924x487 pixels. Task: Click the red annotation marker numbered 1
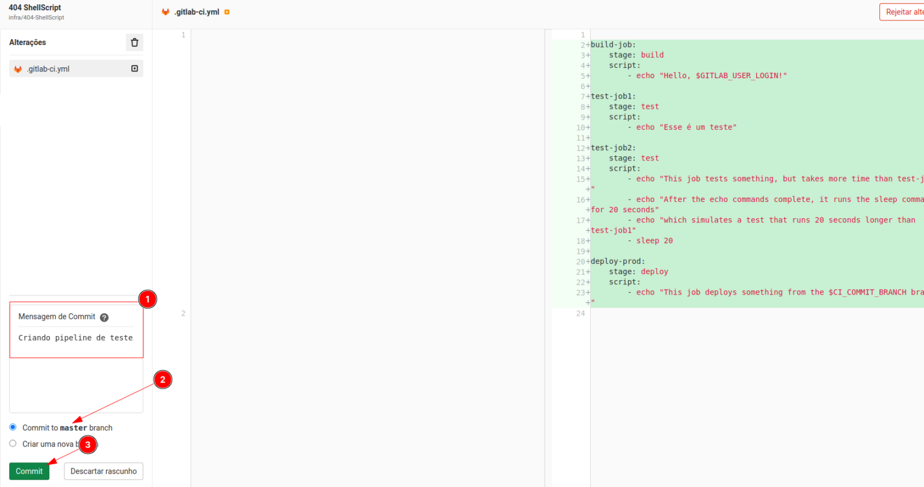147,299
